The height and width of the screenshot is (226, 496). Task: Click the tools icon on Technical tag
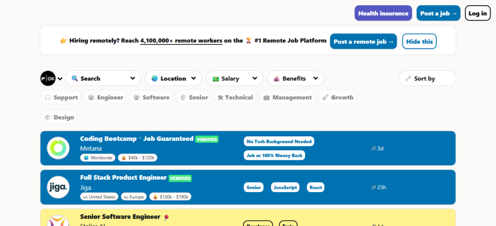(x=220, y=98)
